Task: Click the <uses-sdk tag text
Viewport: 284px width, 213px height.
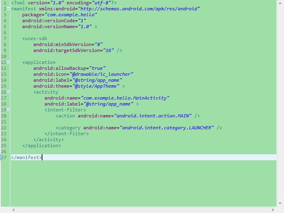Action: coord(35,38)
